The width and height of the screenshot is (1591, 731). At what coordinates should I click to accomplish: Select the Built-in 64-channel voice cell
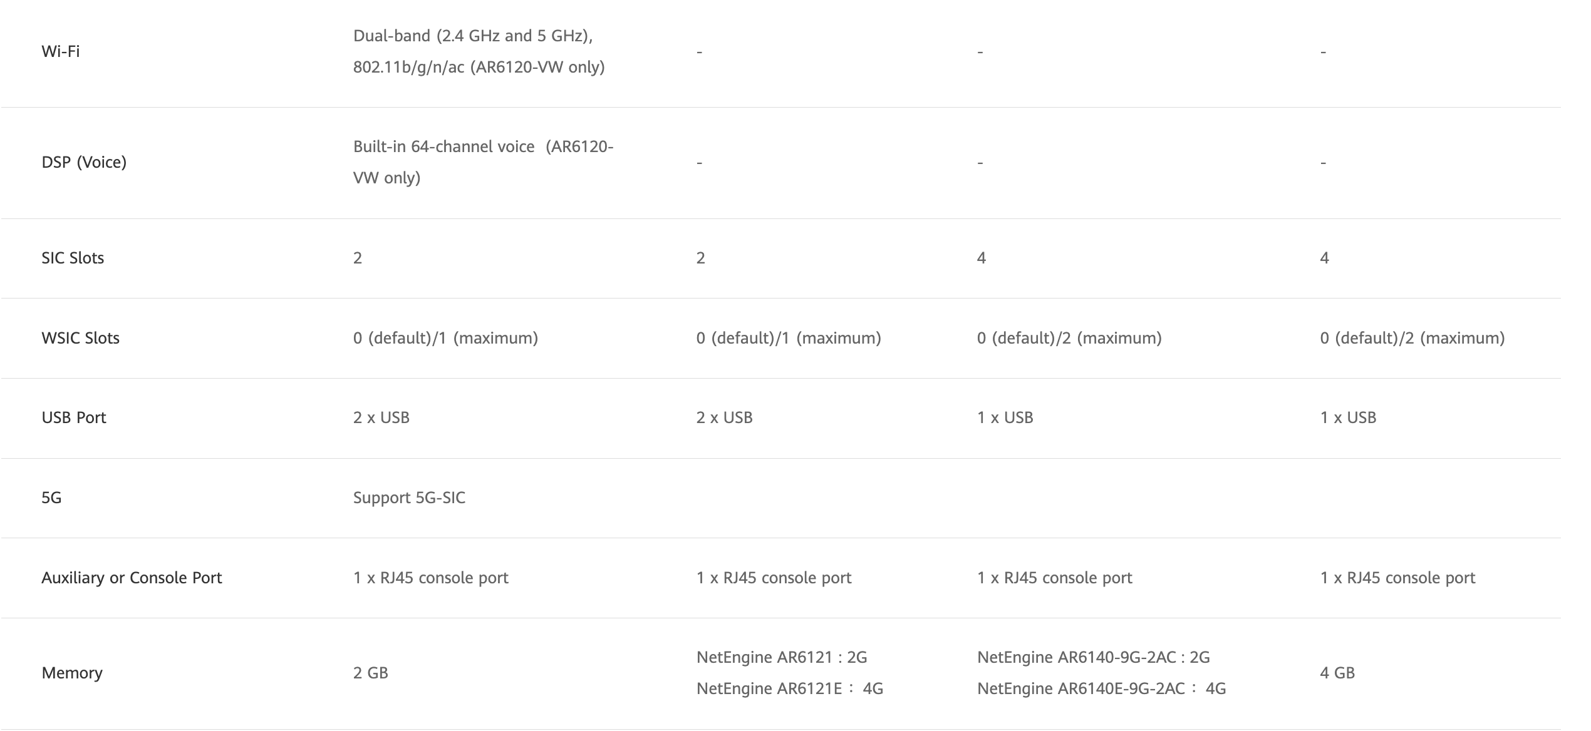point(482,162)
